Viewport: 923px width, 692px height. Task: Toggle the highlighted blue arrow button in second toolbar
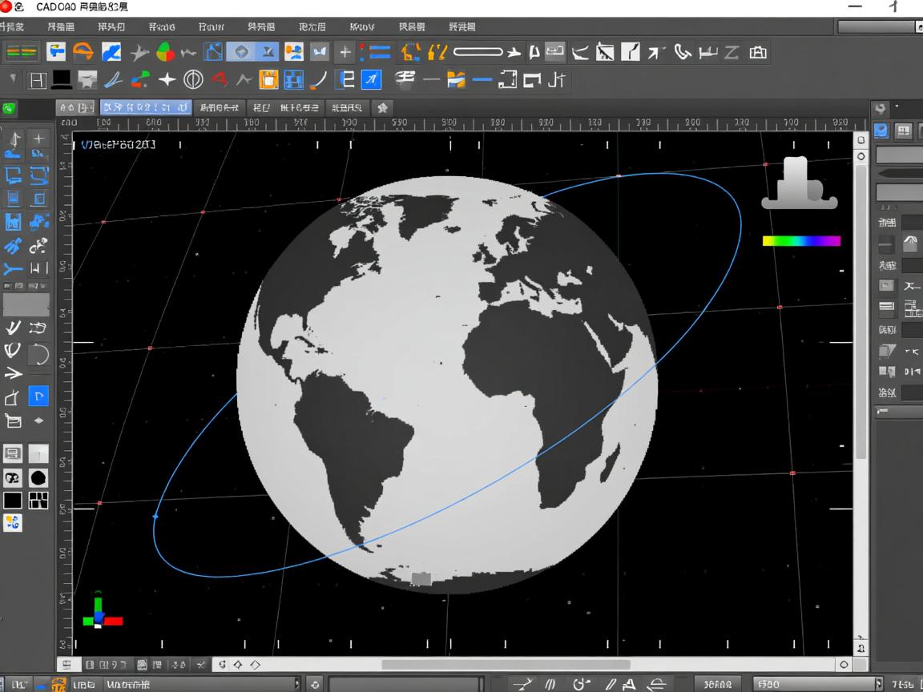371,79
